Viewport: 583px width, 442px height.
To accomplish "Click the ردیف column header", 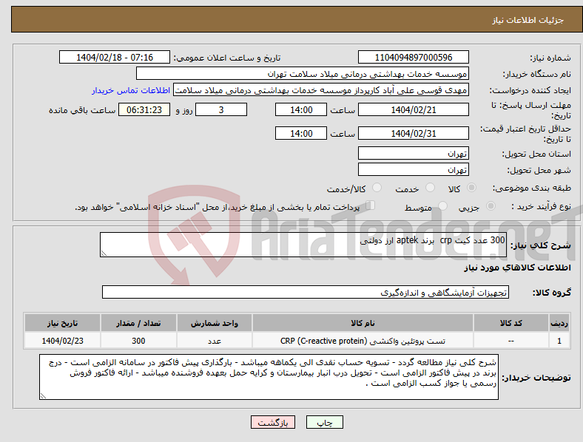I will coord(559,323).
